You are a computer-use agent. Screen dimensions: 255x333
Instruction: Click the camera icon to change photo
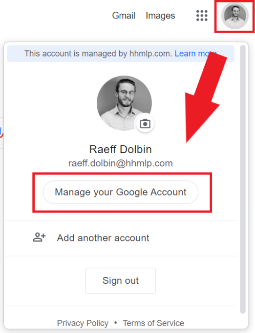point(145,124)
